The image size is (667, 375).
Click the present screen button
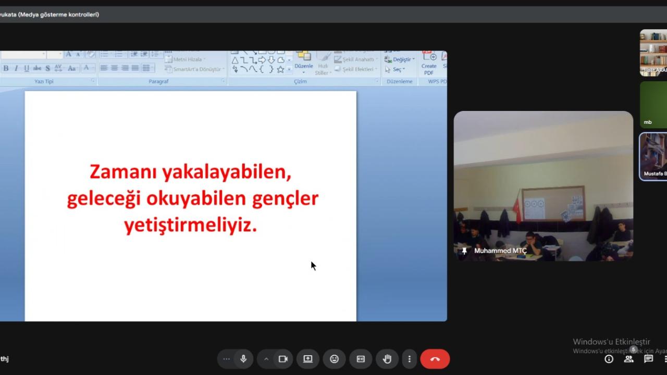pyautogui.click(x=308, y=359)
